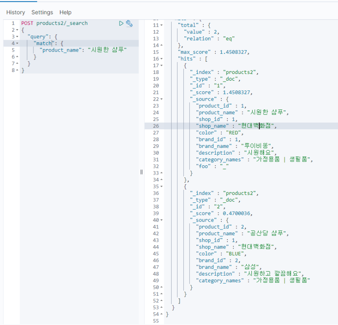Collapse the "query" block fold arrow
The height and width of the screenshot is (325, 338).
pyautogui.click(x=17, y=37)
